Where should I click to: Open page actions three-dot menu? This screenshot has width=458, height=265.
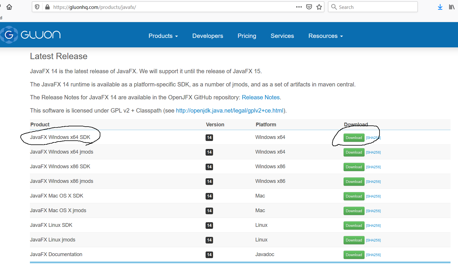point(299,7)
